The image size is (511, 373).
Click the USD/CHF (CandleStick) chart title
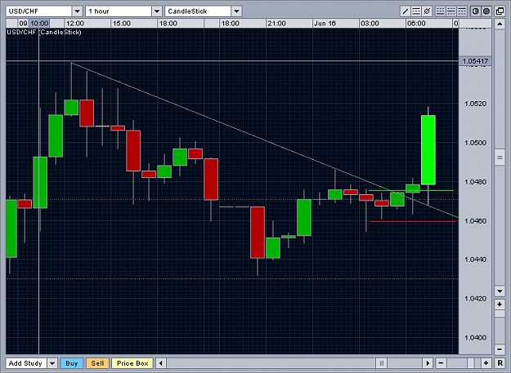(x=44, y=32)
